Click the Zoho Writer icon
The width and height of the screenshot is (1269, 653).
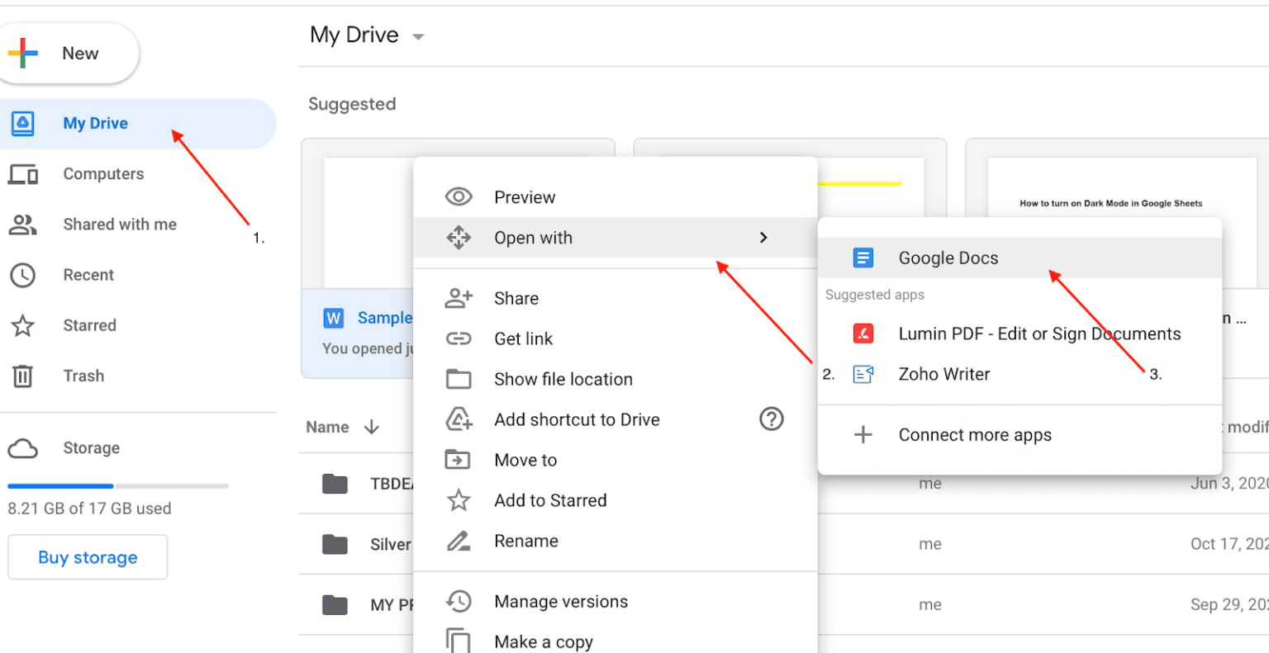(x=863, y=374)
